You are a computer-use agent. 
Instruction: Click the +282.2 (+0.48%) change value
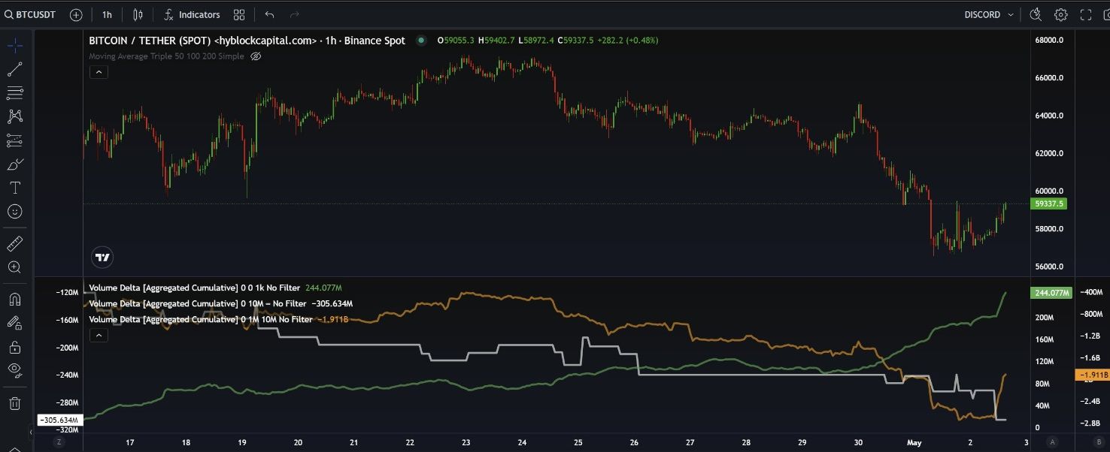(x=627, y=41)
